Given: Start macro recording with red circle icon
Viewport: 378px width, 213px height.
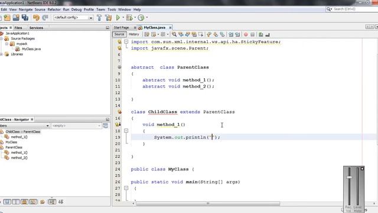Looking at the screenshot, I should tap(246, 34).
